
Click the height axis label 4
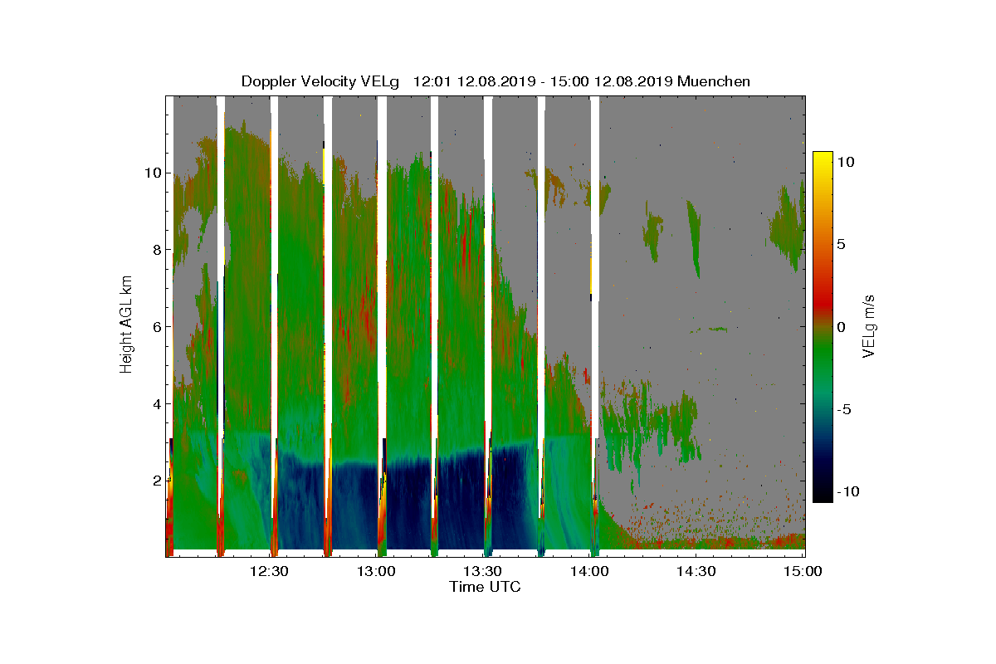(x=155, y=403)
